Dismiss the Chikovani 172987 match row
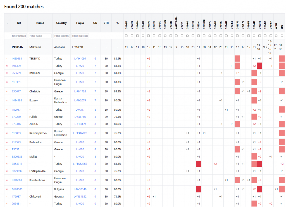286x207 pixels. 7,197
